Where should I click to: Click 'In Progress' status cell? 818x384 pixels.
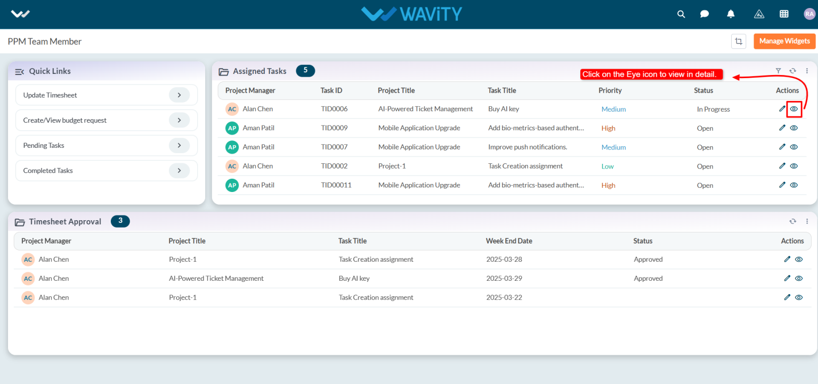point(714,109)
